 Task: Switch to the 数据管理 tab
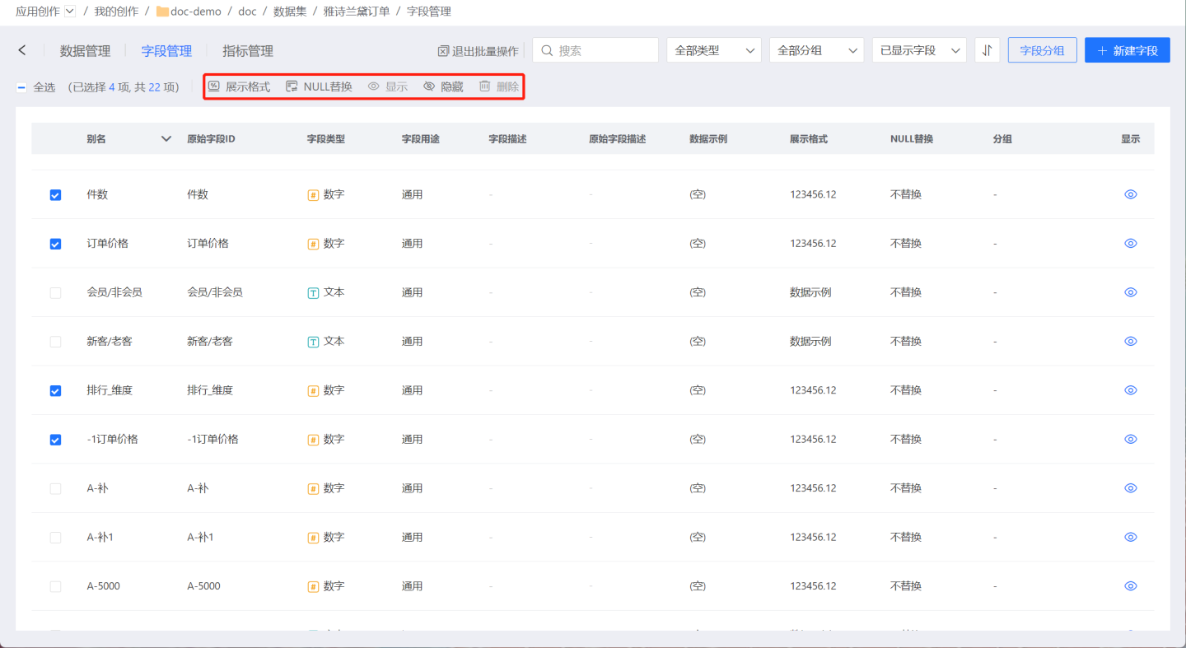tap(85, 51)
